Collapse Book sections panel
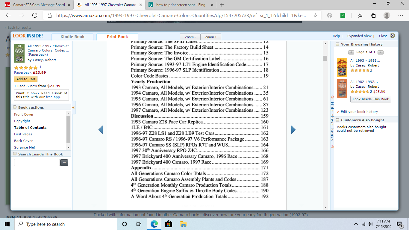Screen dimensions: 409x230 [15, 108]
